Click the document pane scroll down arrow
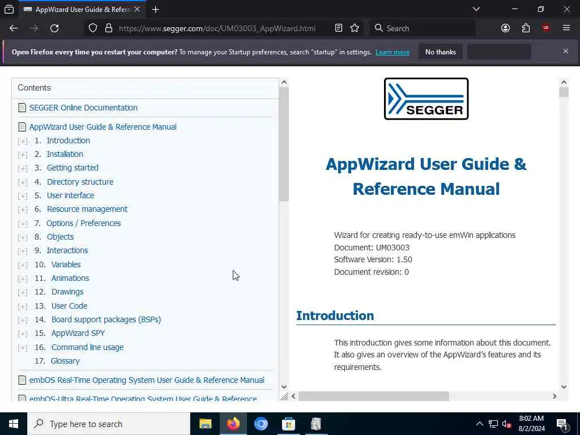 tap(564, 387)
